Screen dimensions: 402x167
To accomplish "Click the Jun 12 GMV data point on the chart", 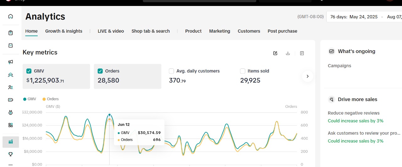I will [109, 115].
